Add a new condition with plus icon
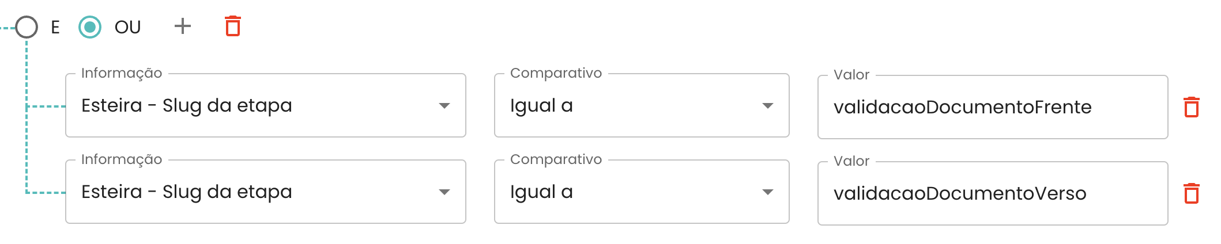1221x244 pixels. tap(183, 26)
